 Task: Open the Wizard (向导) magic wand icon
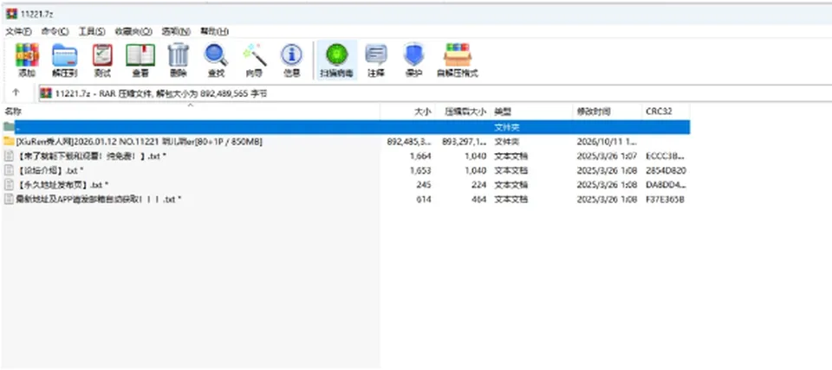point(254,55)
